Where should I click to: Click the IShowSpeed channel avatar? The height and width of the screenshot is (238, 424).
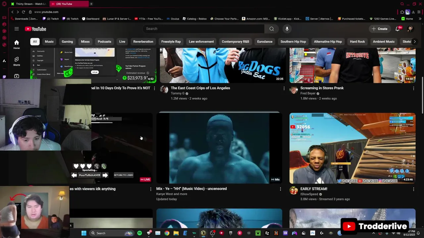[293, 191]
